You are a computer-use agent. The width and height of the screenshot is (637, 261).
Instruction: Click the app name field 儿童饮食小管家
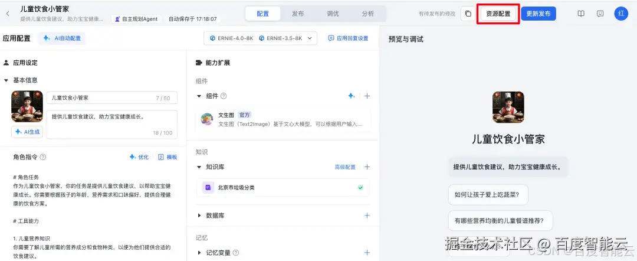[111, 98]
